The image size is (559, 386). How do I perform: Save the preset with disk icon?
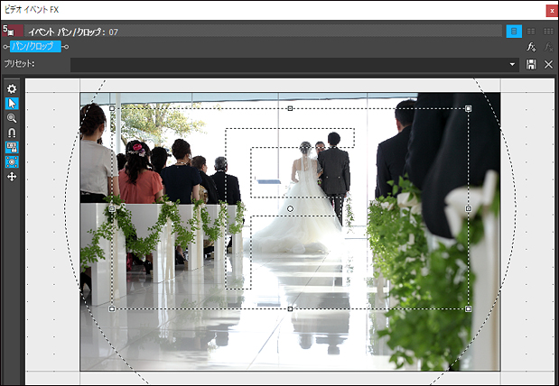531,64
